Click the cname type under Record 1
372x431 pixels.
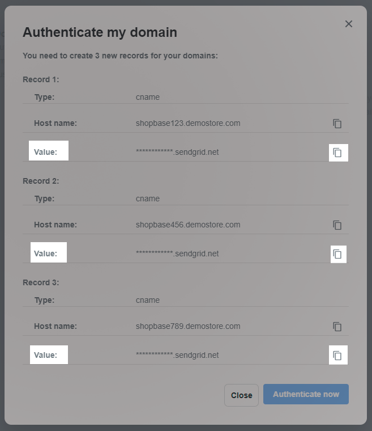(148, 97)
